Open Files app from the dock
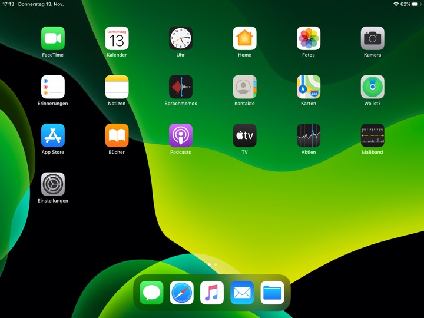This screenshot has height=318, width=424. coord(272,293)
